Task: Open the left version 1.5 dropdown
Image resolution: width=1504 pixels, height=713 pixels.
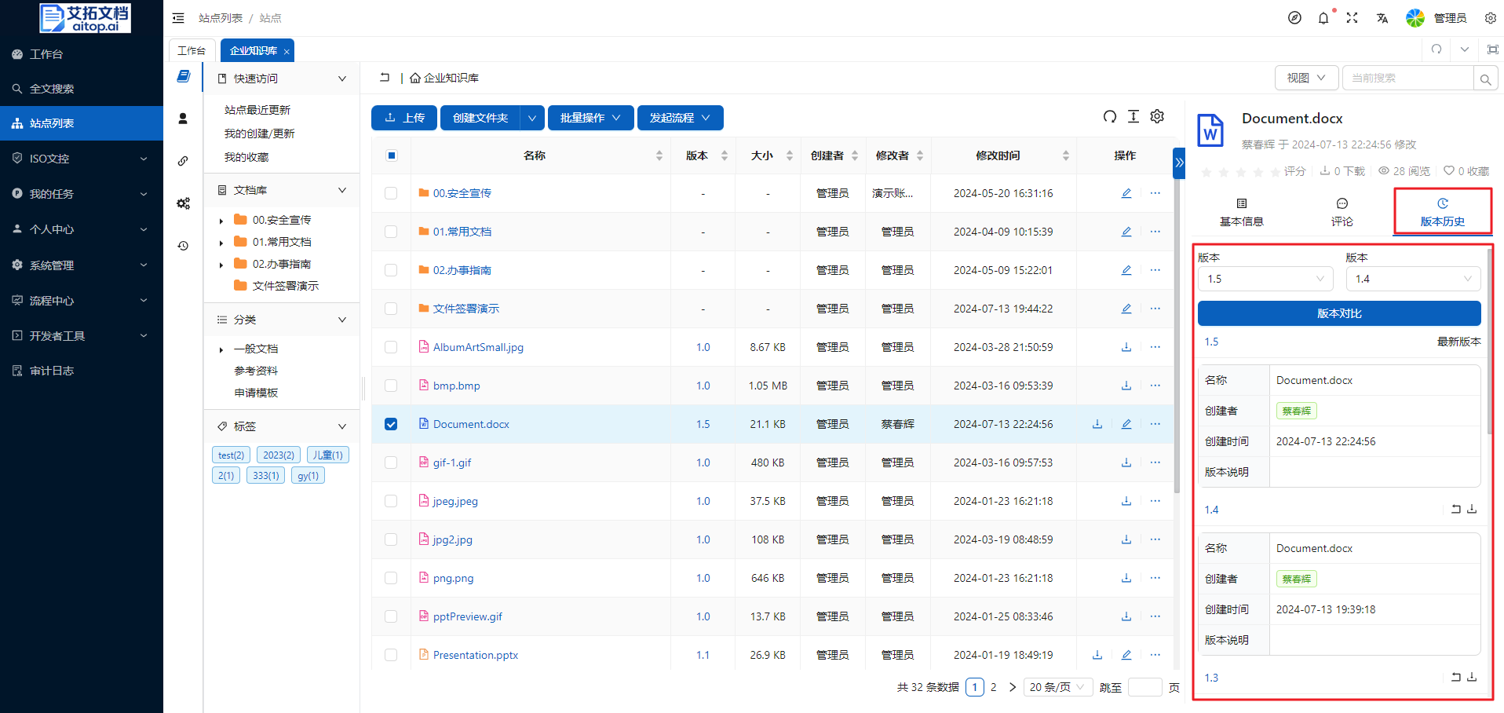Action: point(1265,279)
